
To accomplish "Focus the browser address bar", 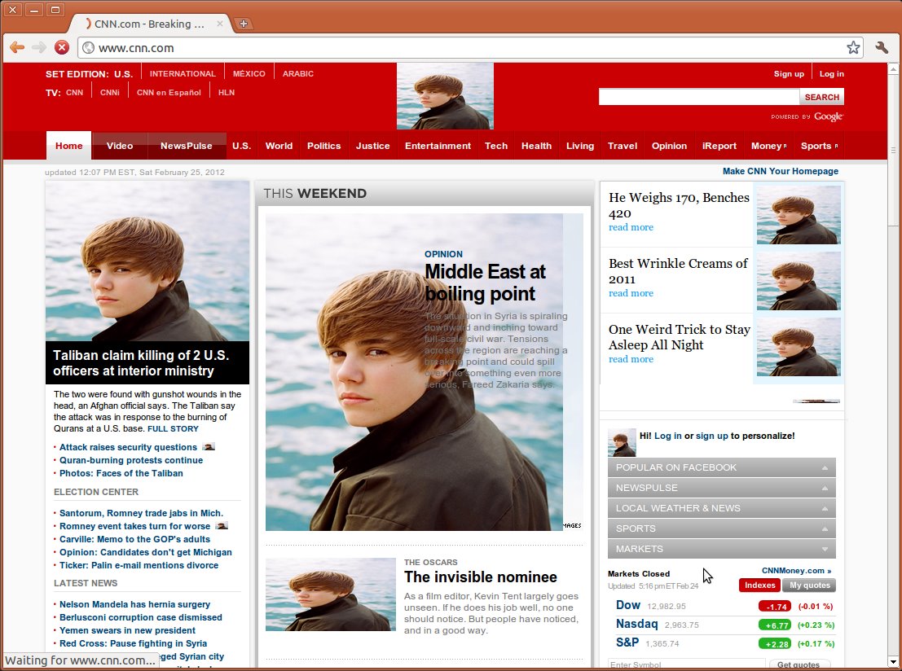I will [x=469, y=48].
